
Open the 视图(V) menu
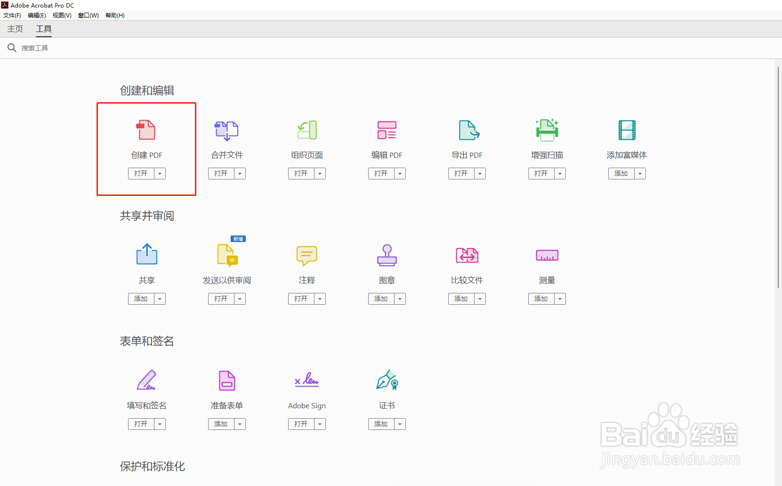(62, 16)
